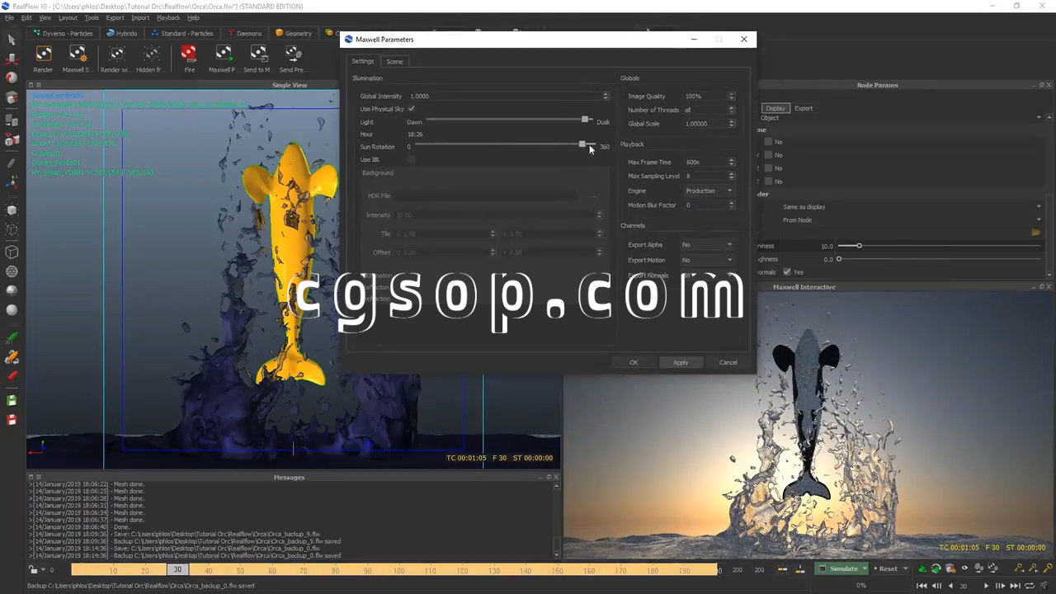1056x594 pixels.
Task: Go to first frame of the timeline
Action: tap(922, 586)
